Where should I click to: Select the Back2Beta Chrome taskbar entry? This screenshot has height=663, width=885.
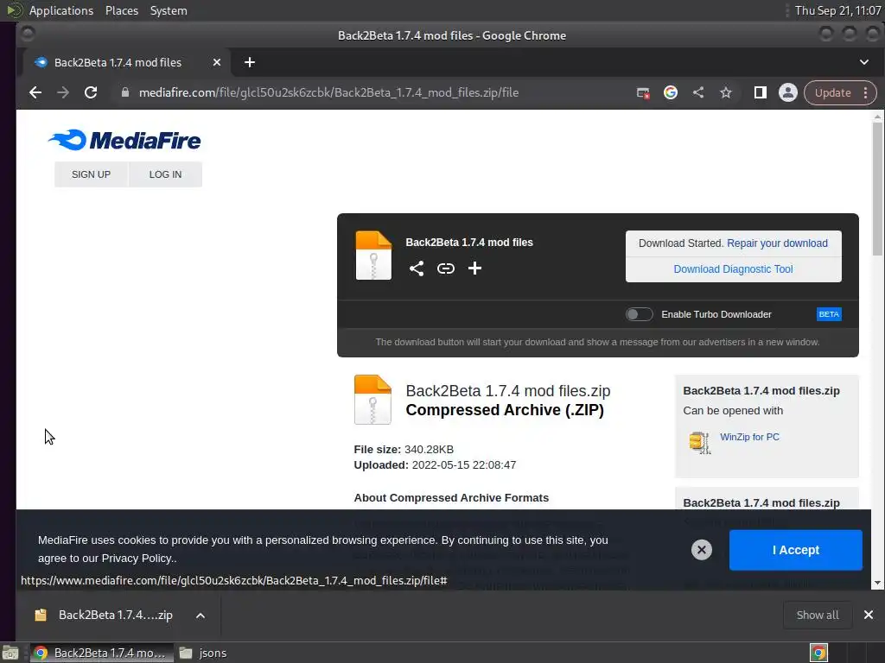[x=102, y=653]
